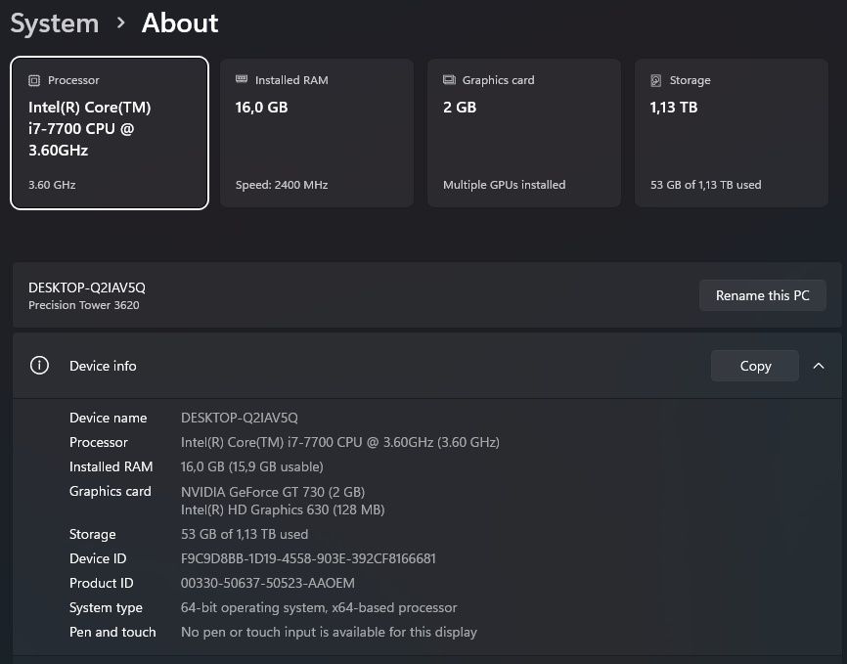This screenshot has height=664, width=847.
Task: Open the Installed RAM 16,0 GB card
Action: point(317,133)
